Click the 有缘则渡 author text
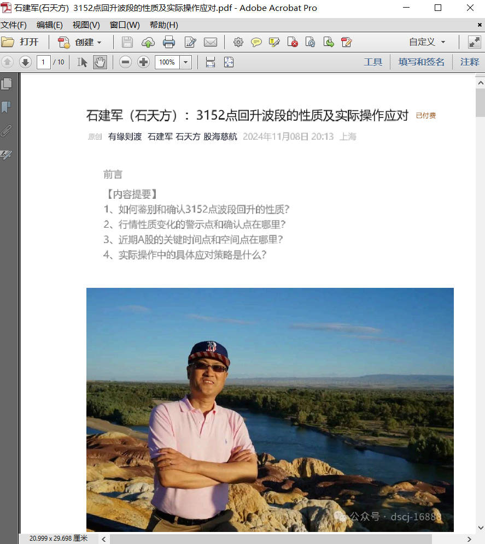 pos(125,137)
